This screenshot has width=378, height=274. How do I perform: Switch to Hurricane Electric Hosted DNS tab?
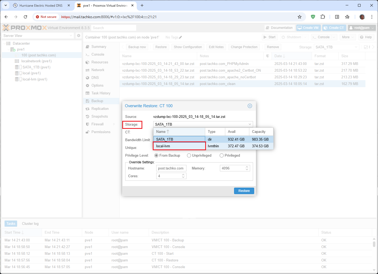41,5
